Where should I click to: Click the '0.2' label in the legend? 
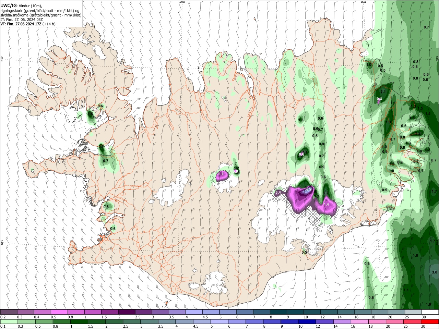[3, 317]
